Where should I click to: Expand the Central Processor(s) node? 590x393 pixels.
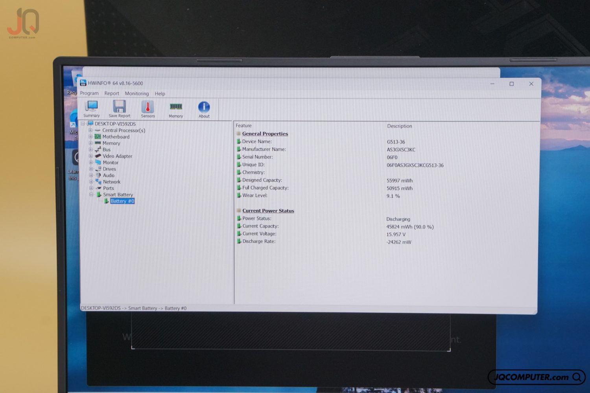tap(90, 130)
